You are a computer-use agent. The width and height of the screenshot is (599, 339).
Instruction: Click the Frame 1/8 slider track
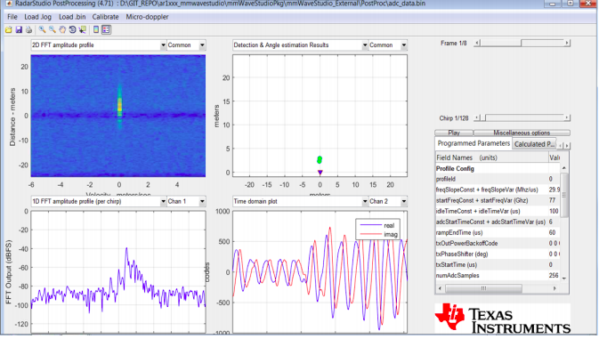click(522, 43)
